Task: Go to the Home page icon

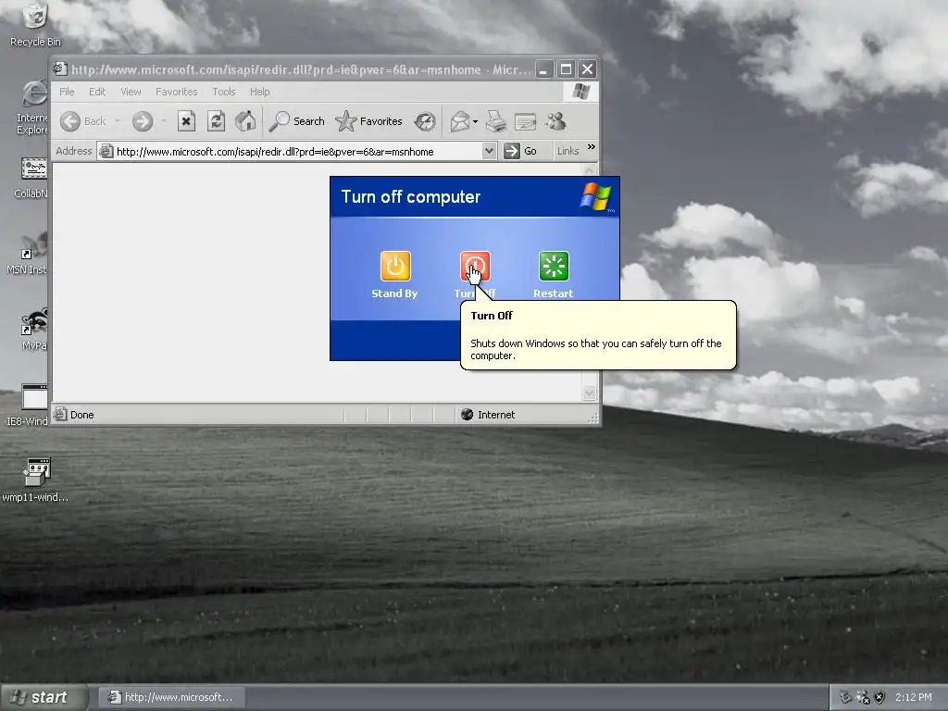Action: coord(245,121)
